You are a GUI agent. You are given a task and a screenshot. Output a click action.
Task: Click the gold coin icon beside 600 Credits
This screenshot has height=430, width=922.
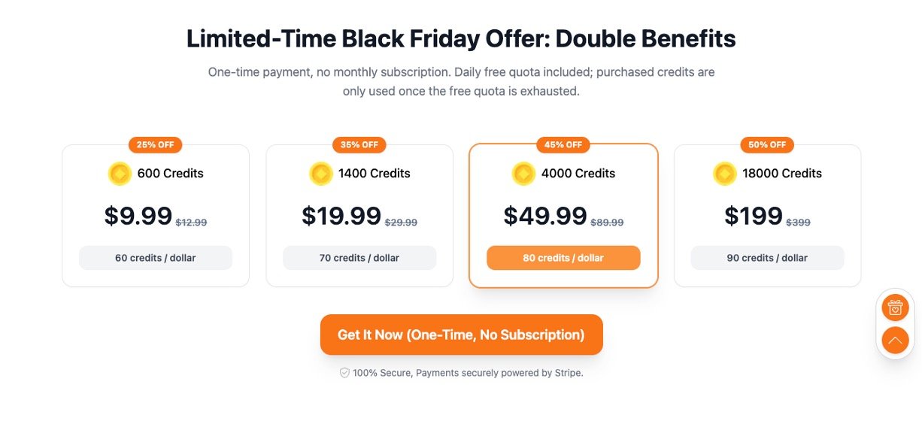[x=120, y=174]
